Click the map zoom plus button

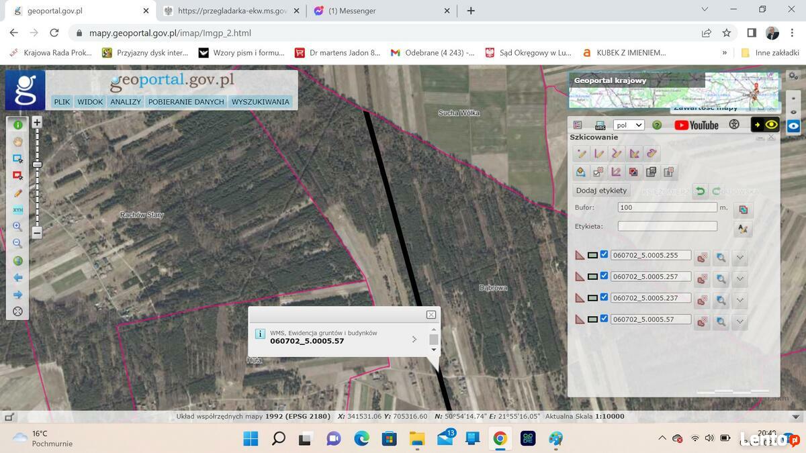[37, 122]
